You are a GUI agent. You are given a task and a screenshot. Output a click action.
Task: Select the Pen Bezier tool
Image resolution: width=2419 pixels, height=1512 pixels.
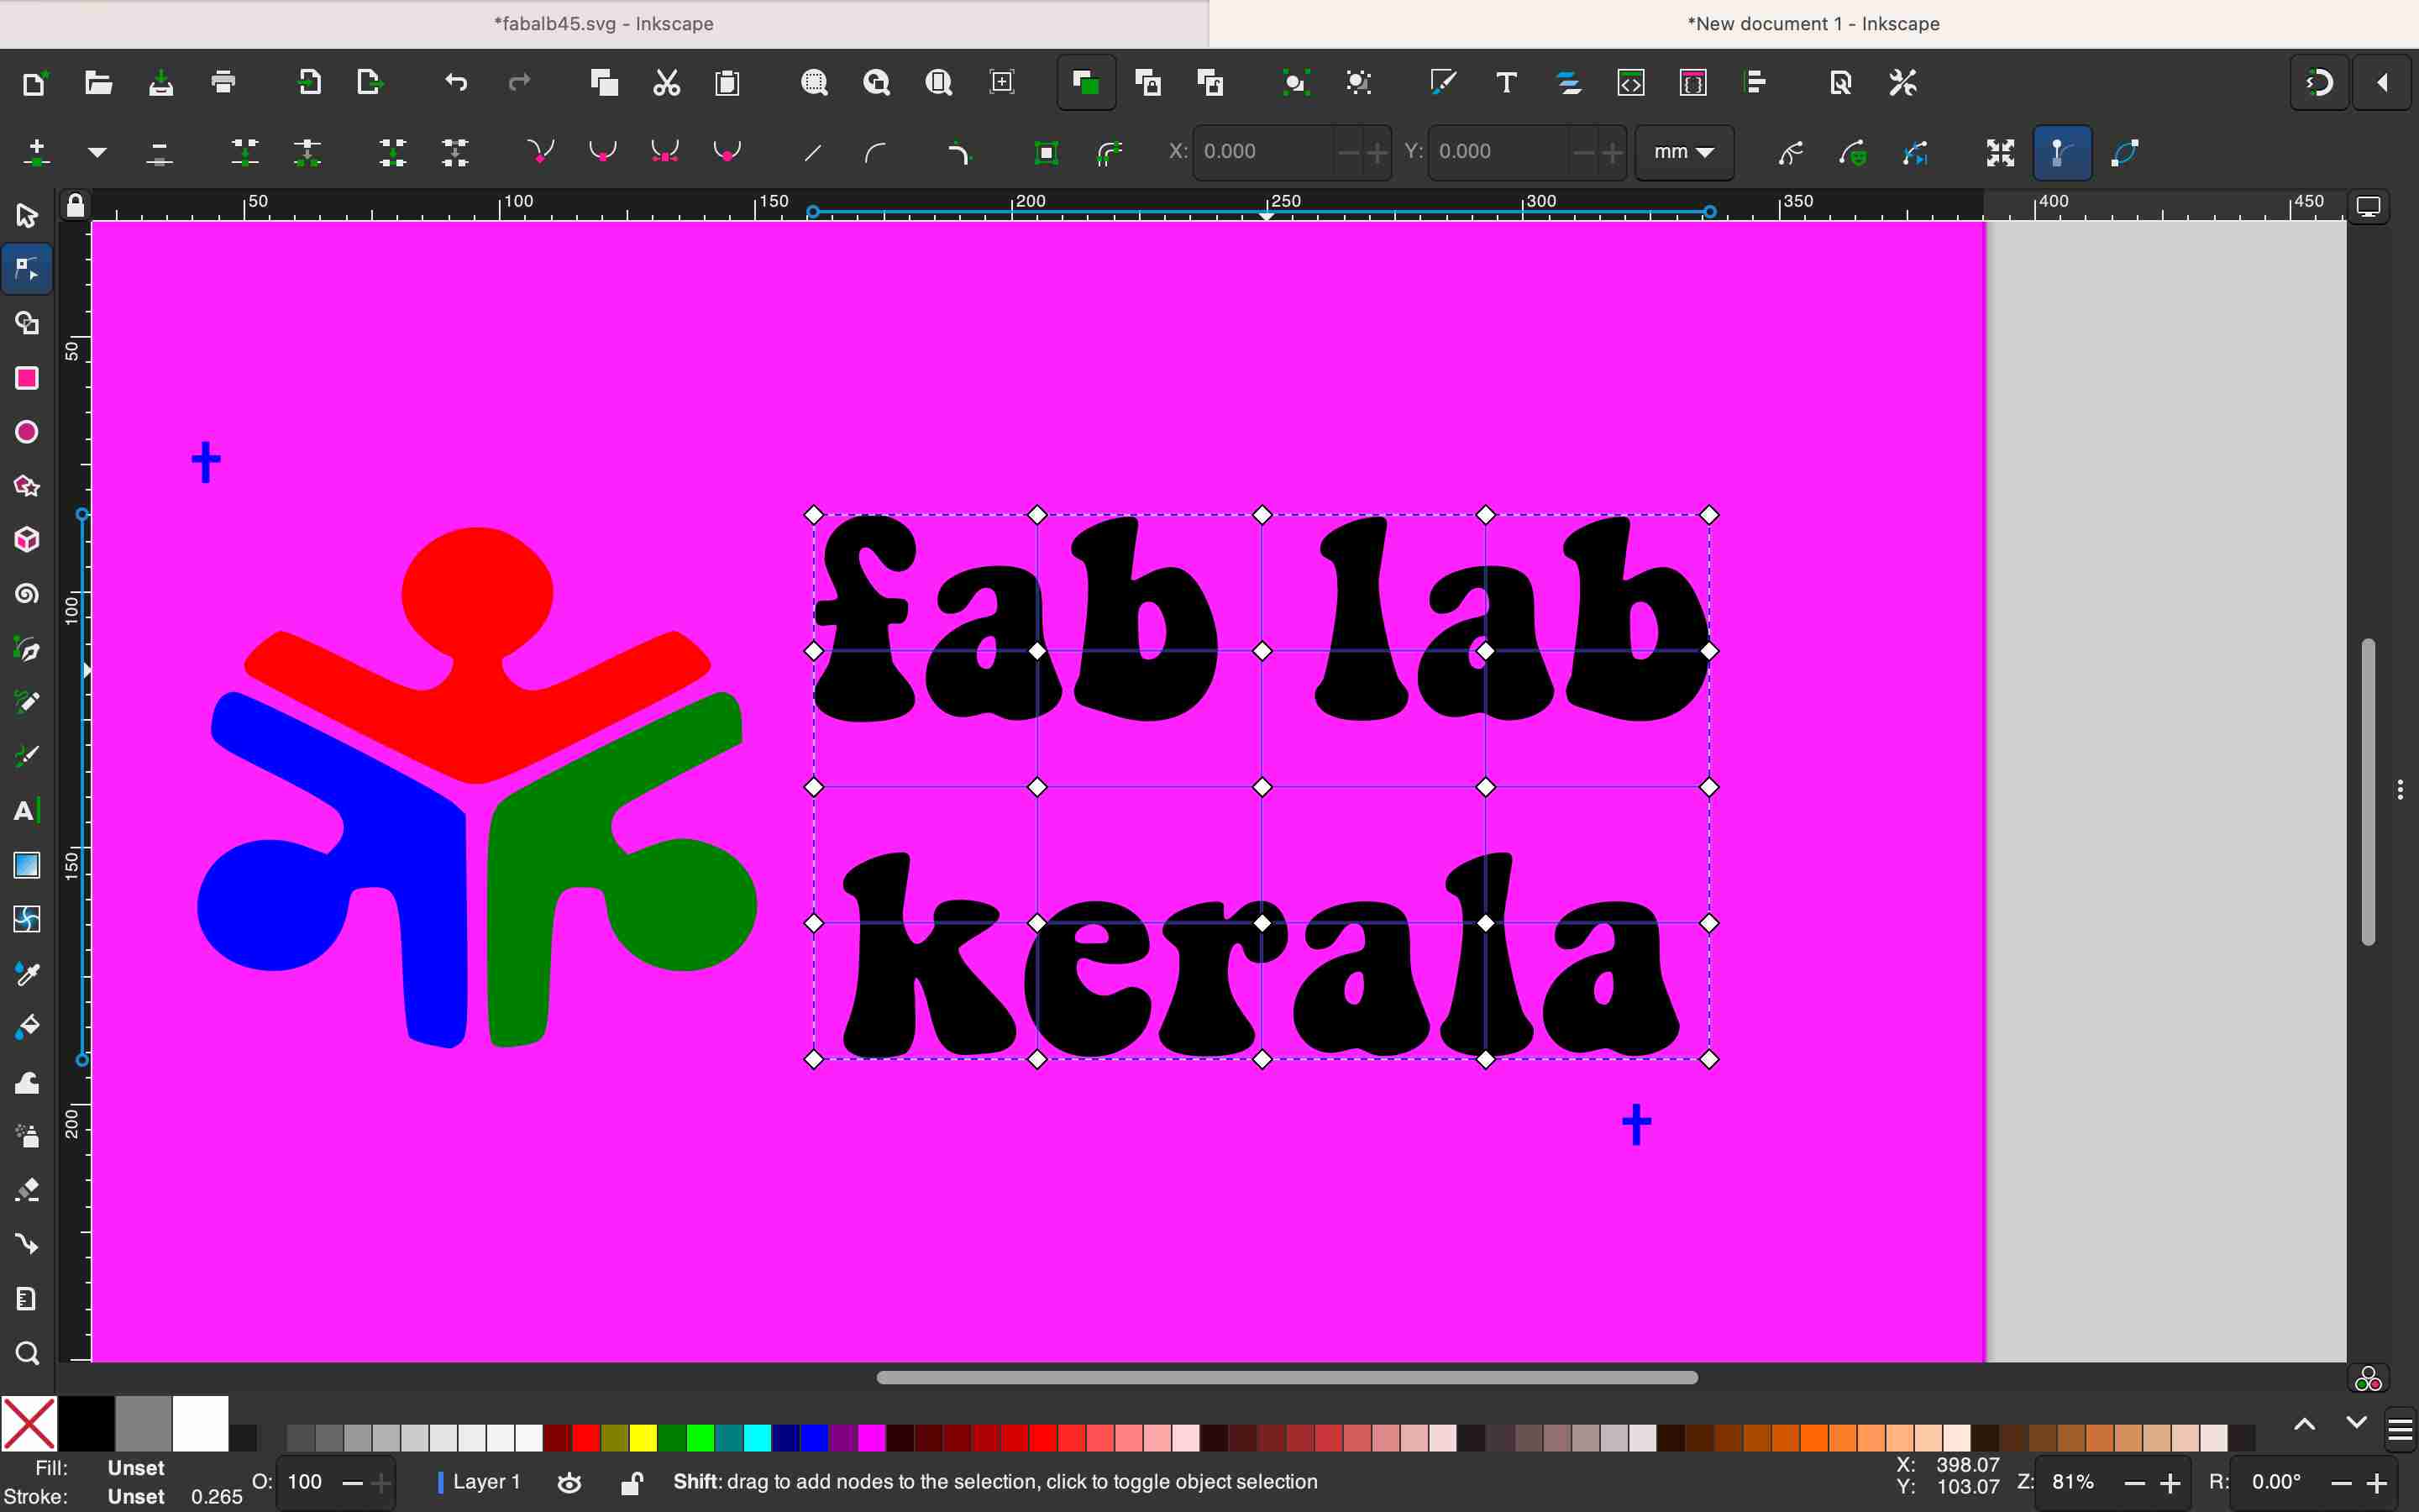[27, 649]
